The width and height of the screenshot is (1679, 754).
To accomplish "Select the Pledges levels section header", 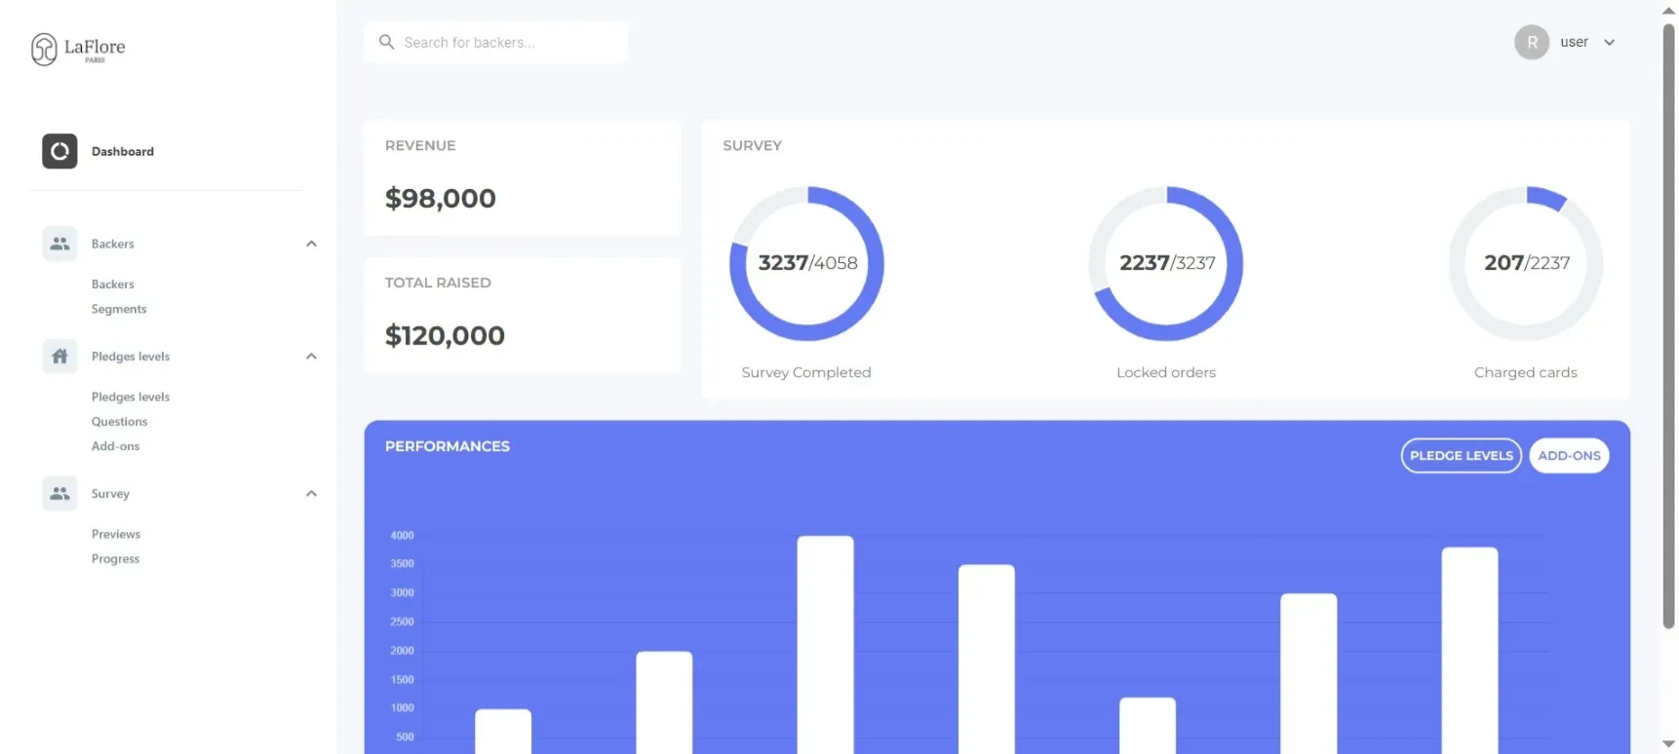I will [131, 357].
